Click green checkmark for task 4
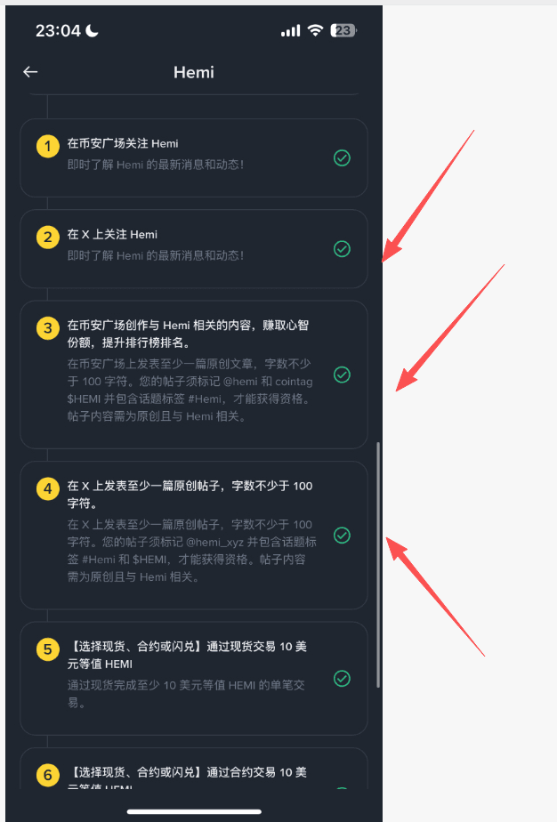 coord(342,536)
